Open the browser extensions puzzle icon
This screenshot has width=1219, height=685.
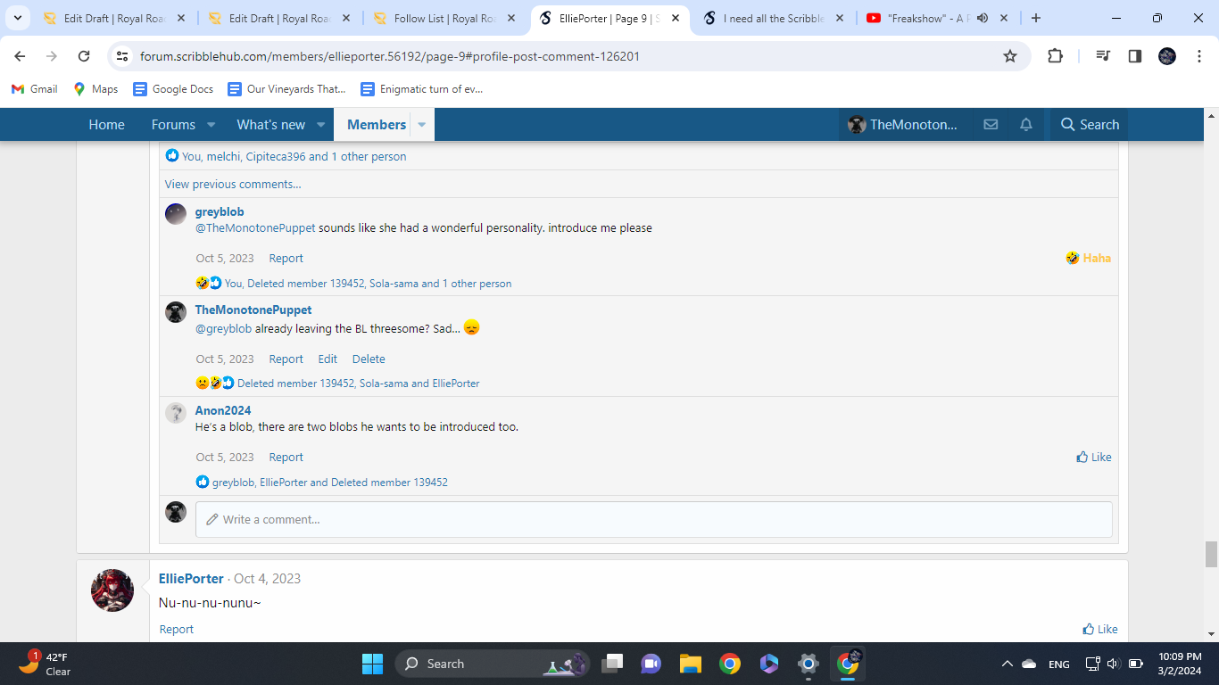pos(1055,55)
